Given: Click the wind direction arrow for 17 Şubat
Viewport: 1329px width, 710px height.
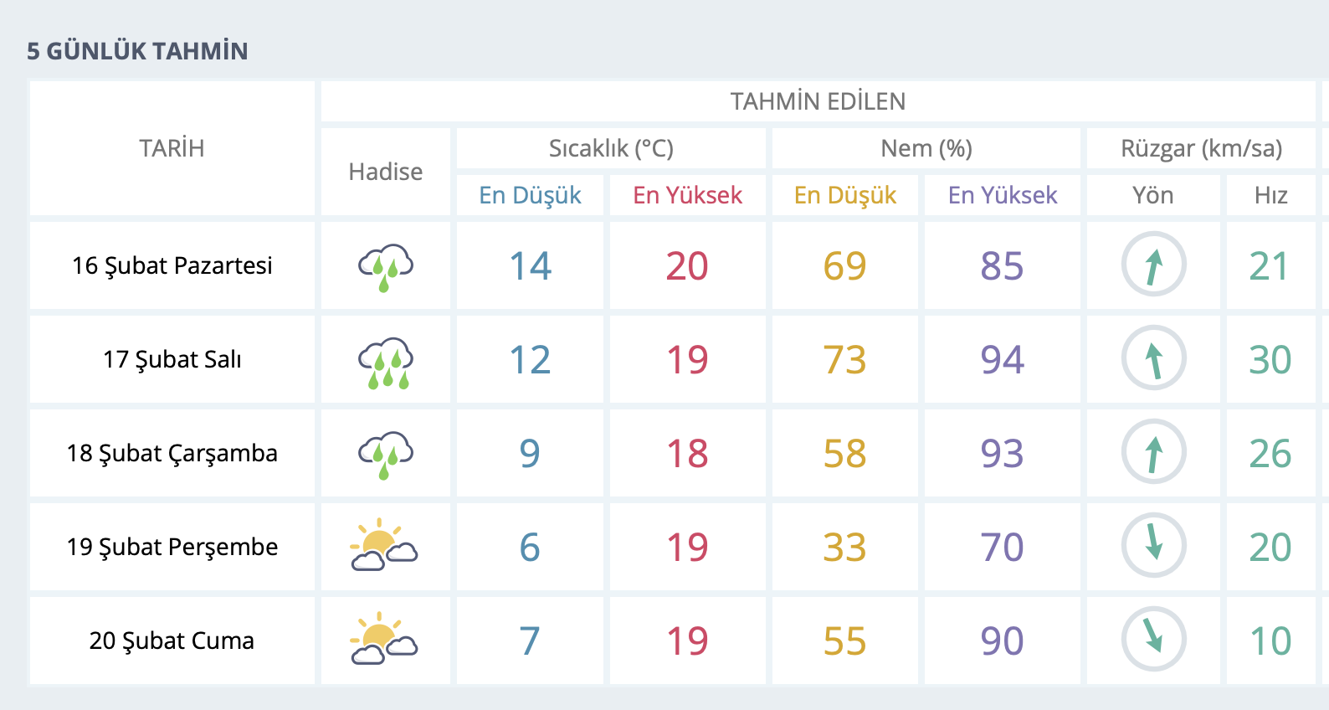Looking at the screenshot, I should point(1153,358).
